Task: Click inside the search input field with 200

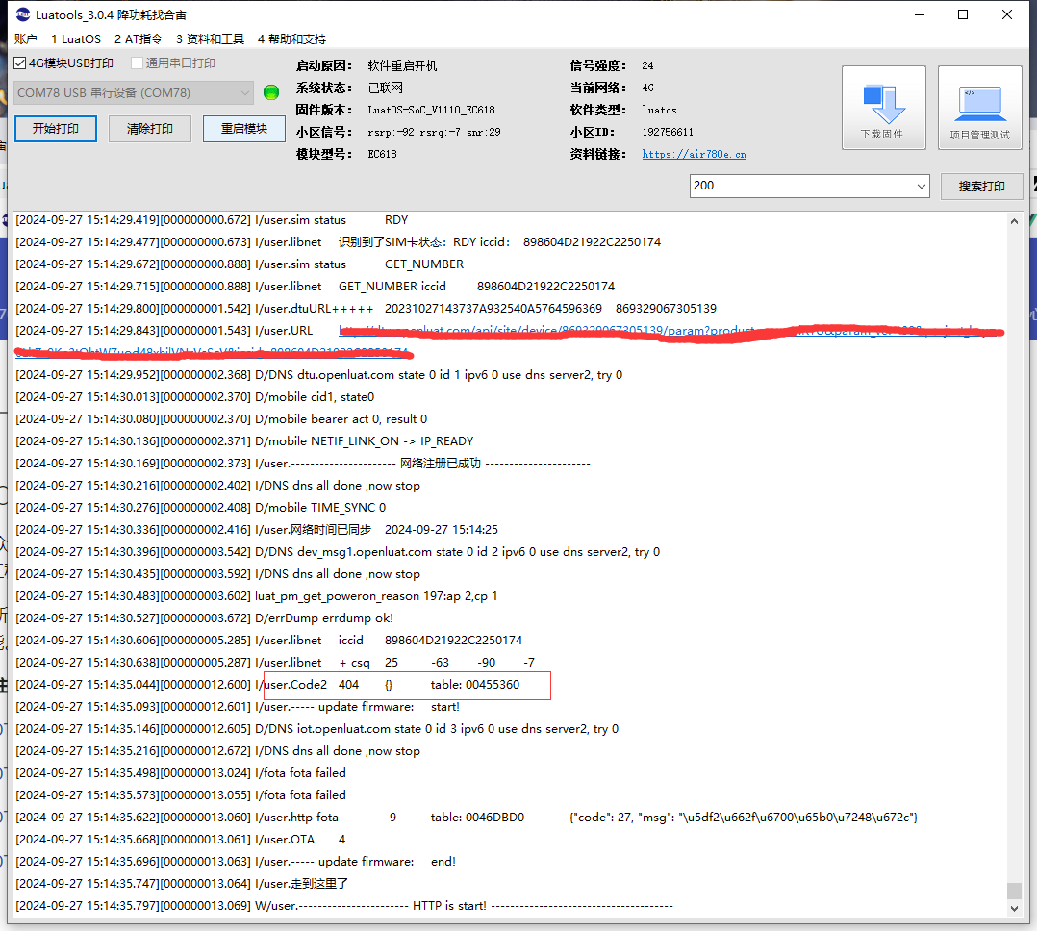Action: coord(800,186)
